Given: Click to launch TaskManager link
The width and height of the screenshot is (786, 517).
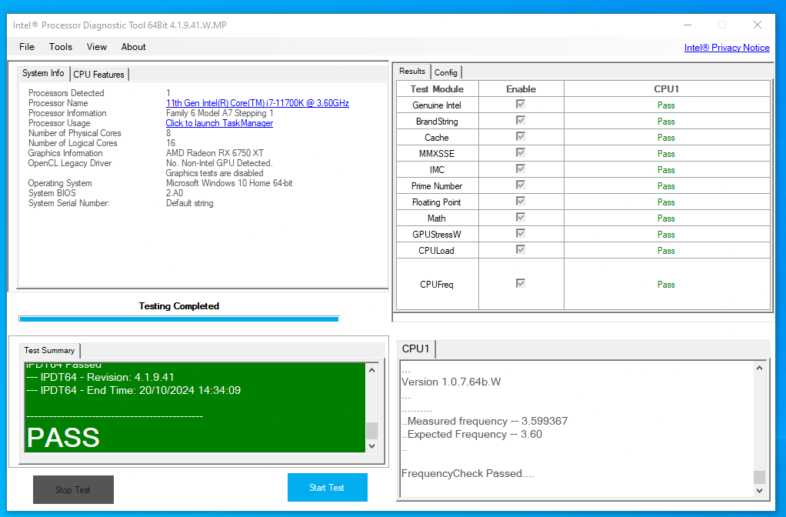Looking at the screenshot, I should tap(219, 123).
